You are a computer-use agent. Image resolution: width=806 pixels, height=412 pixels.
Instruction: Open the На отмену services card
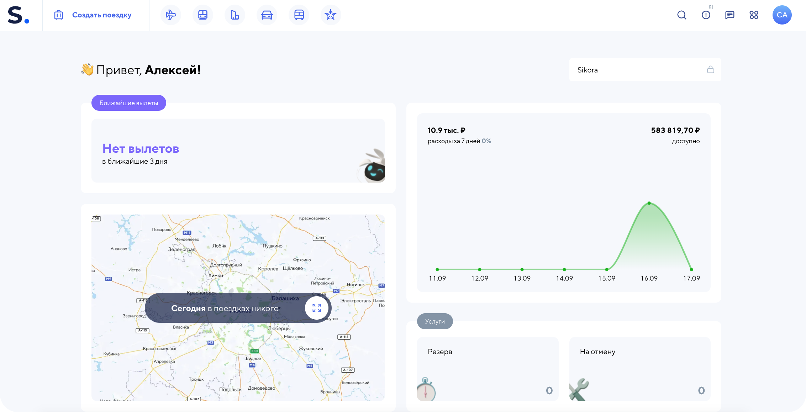639,369
